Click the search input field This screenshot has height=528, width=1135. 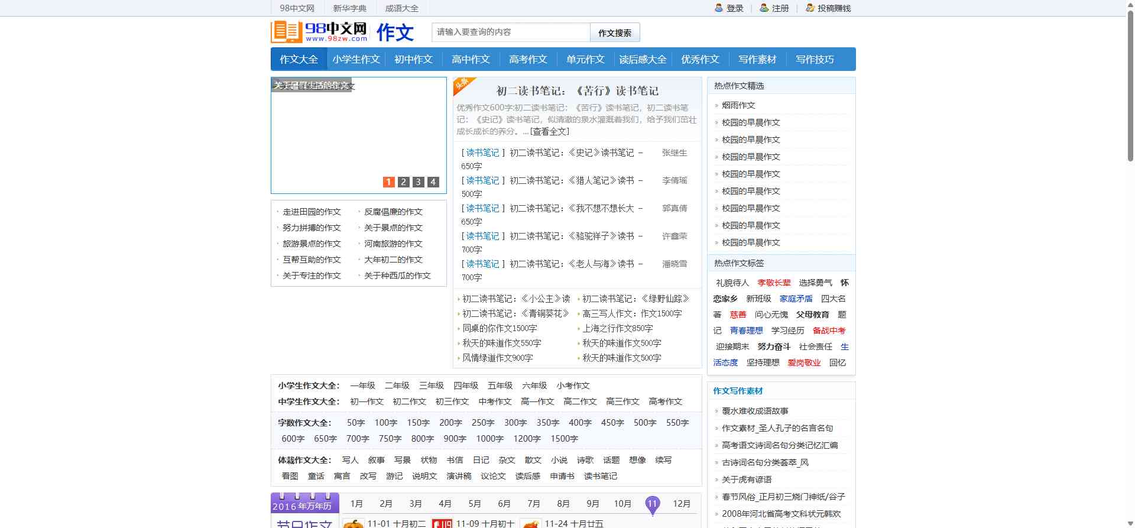click(x=511, y=32)
